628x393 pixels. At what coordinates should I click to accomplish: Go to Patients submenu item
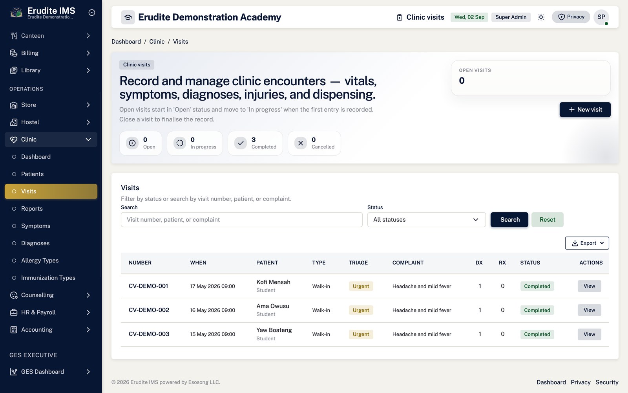point(51,174)
